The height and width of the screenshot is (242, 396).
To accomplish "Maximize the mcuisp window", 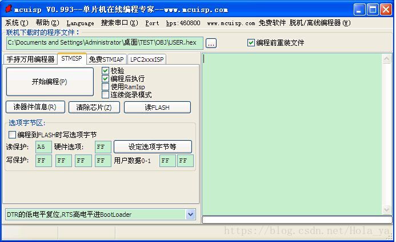I will (x=373, y=10).
